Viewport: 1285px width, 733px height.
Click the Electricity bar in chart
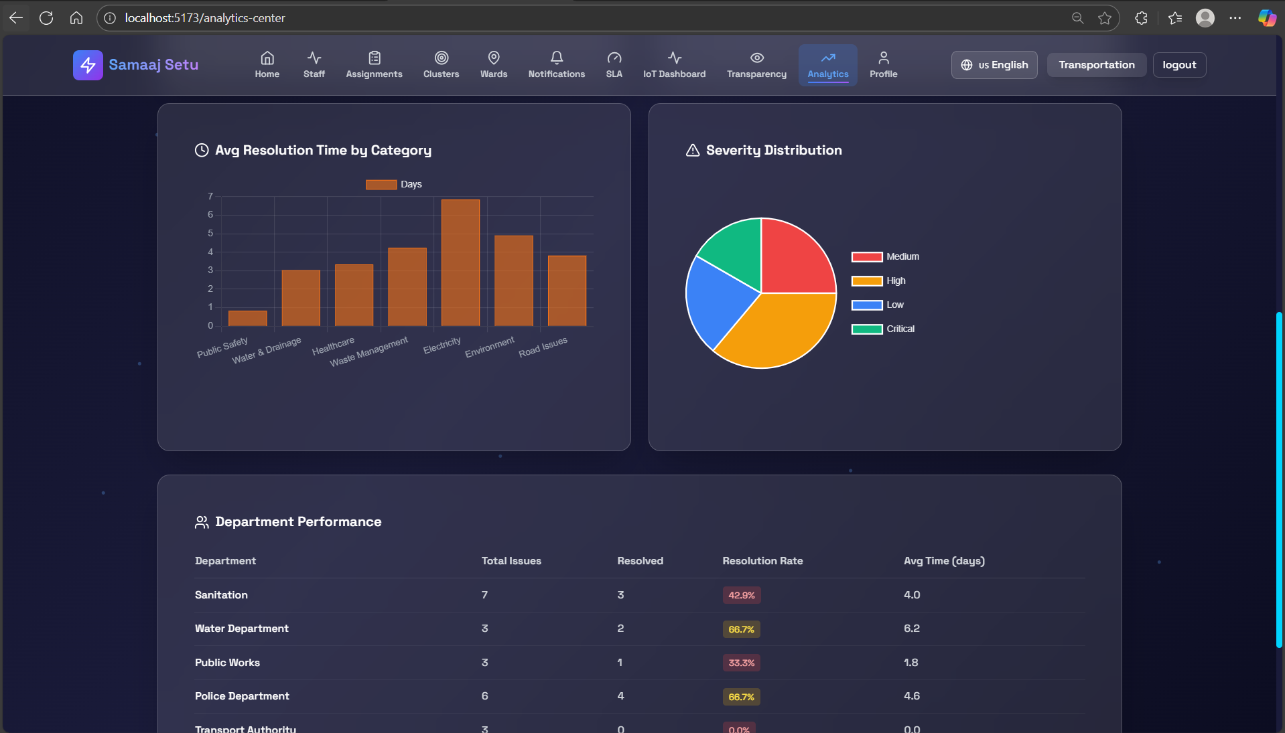tap(460, 263)
